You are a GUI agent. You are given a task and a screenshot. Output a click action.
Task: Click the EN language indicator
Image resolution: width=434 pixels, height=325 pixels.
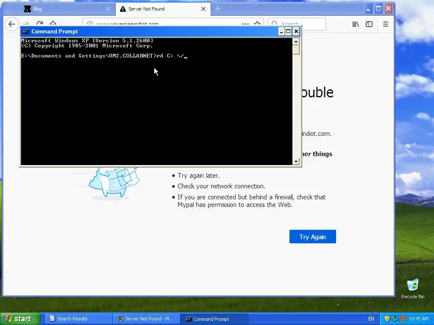tap(371, 319)
